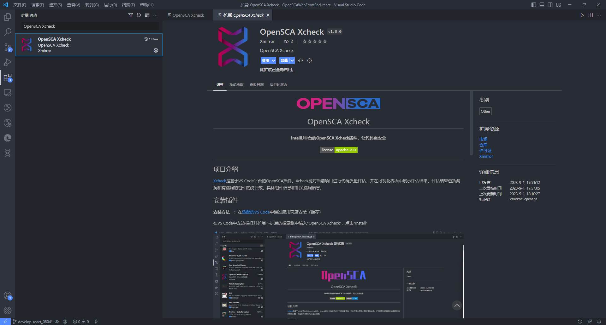
Task: Open the Microsoft Edge tools icon in activity bar
Action: 8,138
